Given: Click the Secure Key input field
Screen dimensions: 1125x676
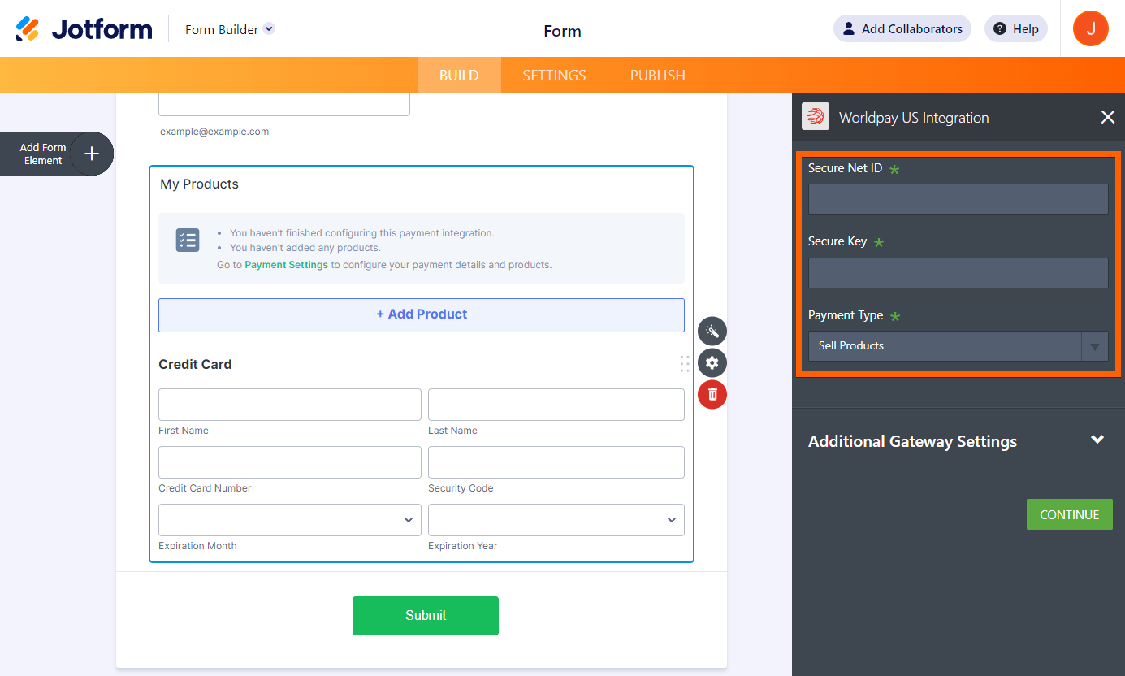Looking at the screenshot, I should tap(958, 273).
